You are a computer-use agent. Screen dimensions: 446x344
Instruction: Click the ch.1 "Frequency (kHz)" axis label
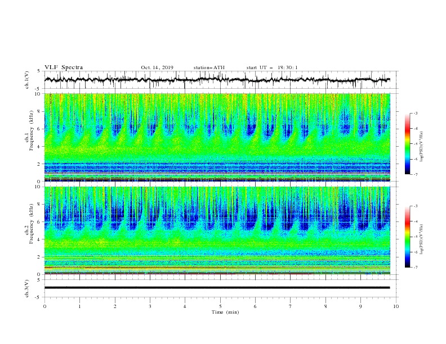coord(32,131)
